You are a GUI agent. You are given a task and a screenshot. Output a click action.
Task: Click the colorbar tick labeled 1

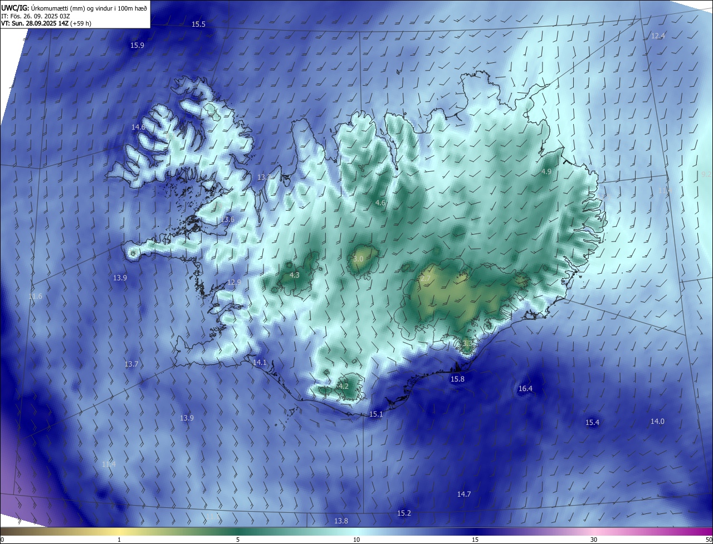[119, 540]
